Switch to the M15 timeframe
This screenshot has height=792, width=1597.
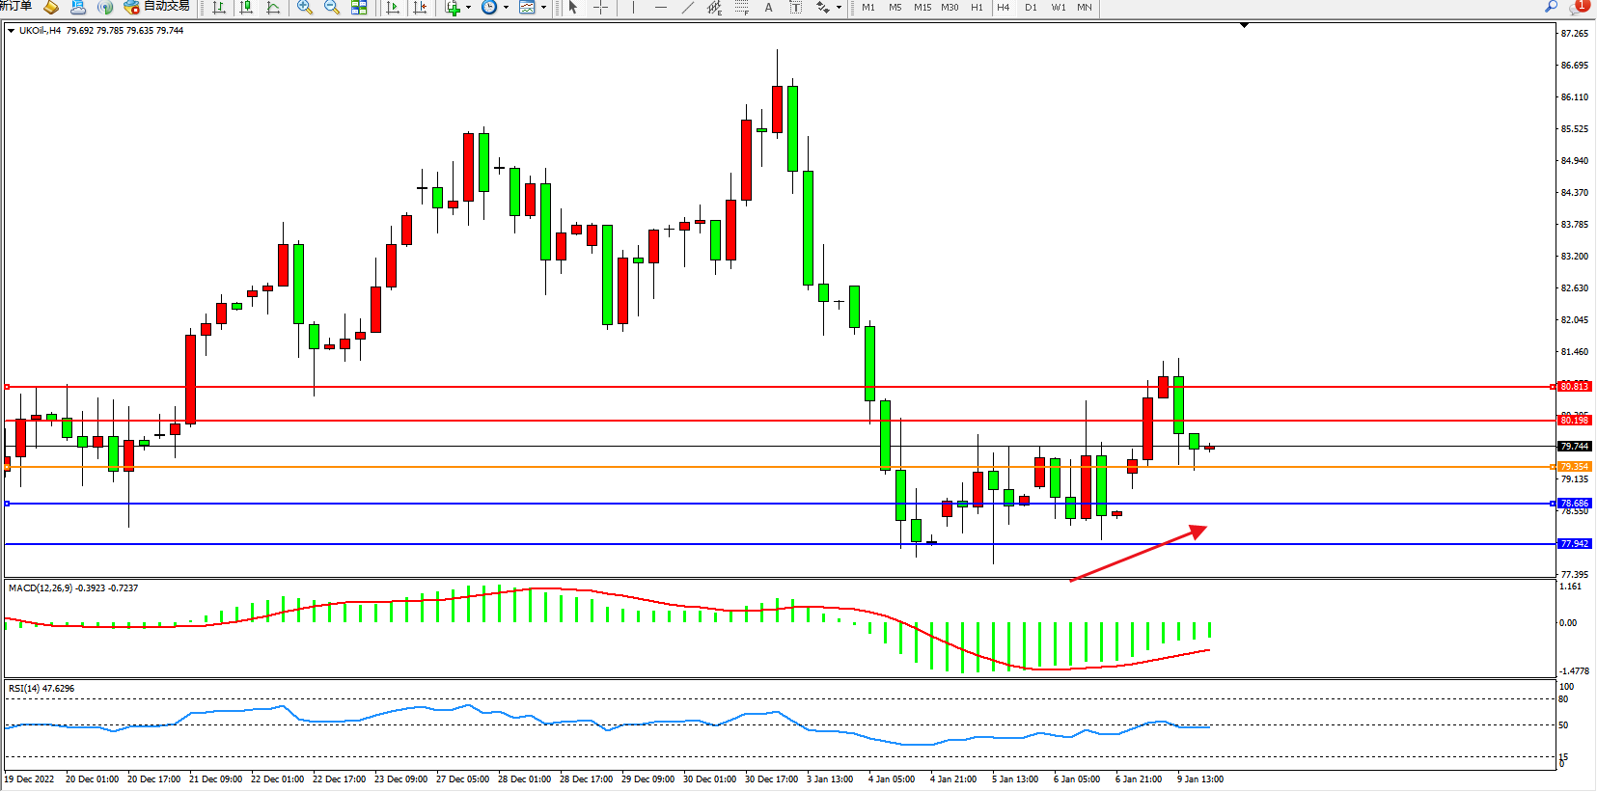coord(922,7)
